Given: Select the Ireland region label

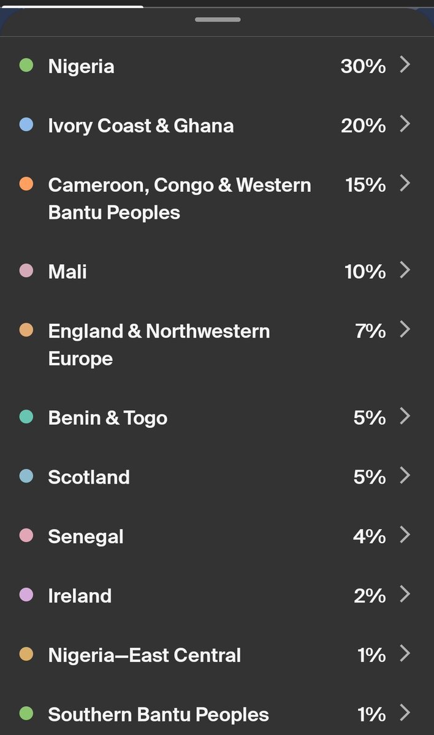Looking at the screenshot, I should [80, 596].
